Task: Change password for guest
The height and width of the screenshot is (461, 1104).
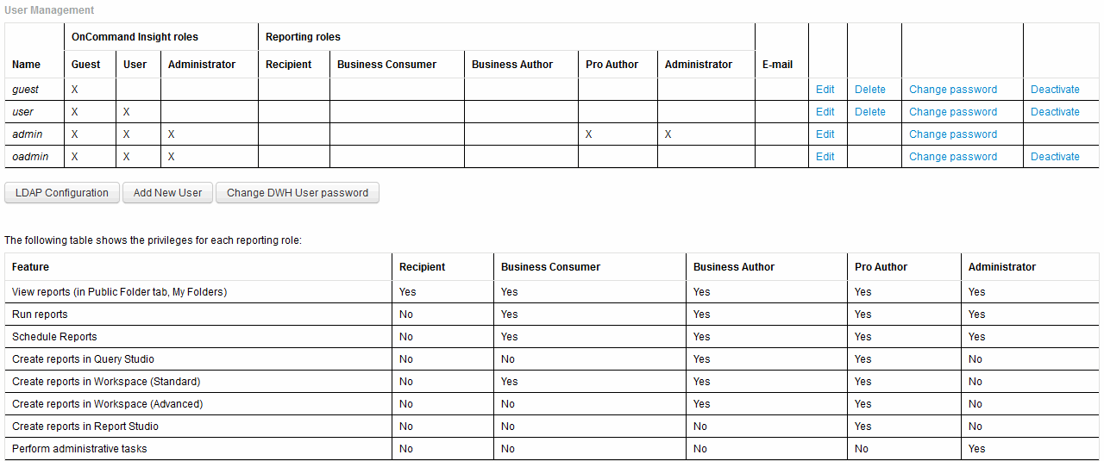Action: pyautogui.click(x=952, y=90)
